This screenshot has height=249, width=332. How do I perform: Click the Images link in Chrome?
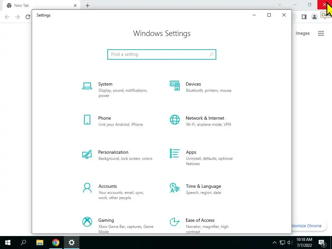point(302,33)
